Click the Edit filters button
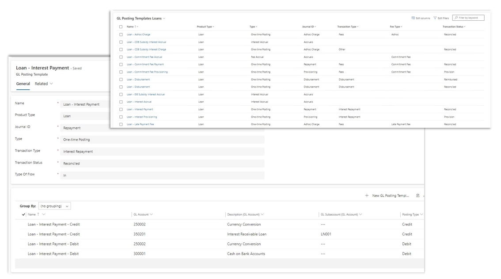Image resolution: width=501 pixels, height=279 pixels. coord(441,18)
